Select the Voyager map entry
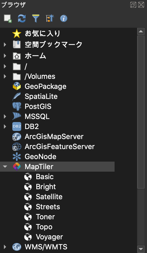This screenshot has width=147, height=253. [x=49, y=237]
